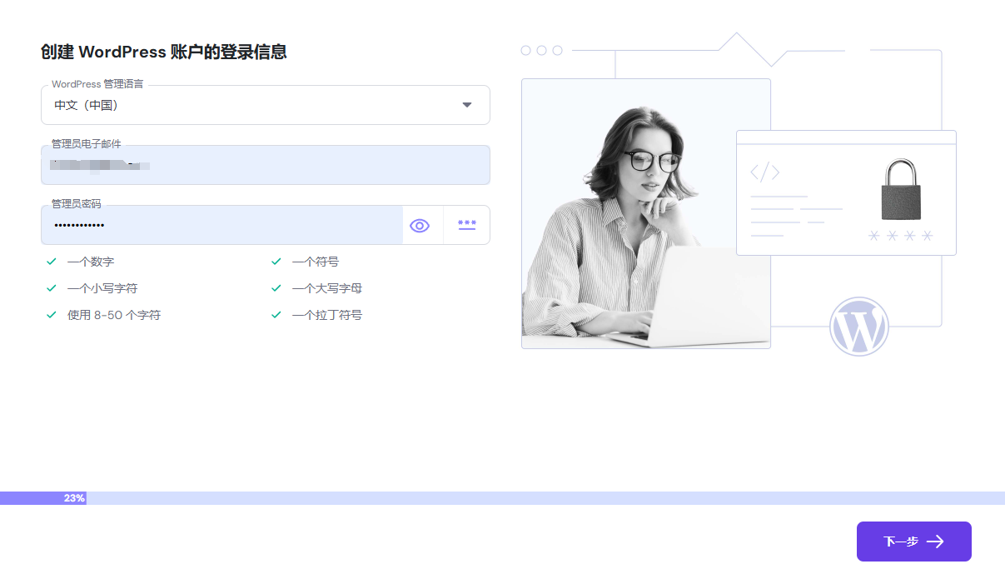The height and width of the screenshot is (574, 1005).
Task: Click the checkmark next to 一个数字
Action: pyautogui.click(x=52, y=262)
